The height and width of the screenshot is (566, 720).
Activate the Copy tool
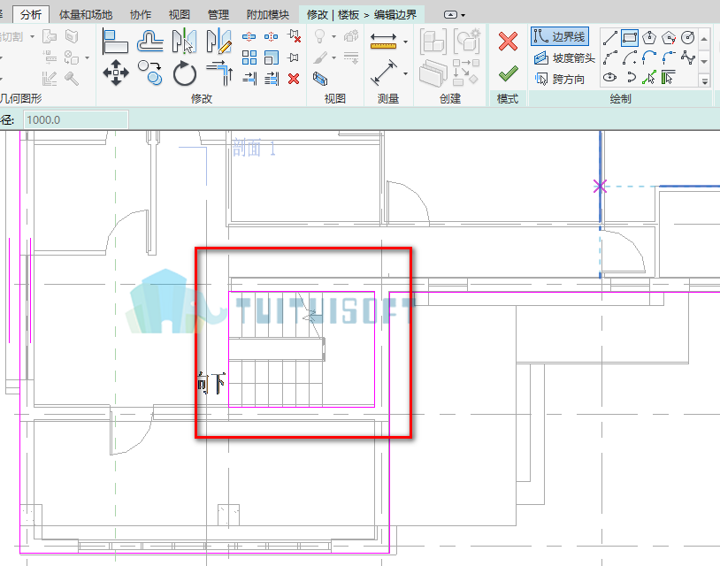coord(149,73)
